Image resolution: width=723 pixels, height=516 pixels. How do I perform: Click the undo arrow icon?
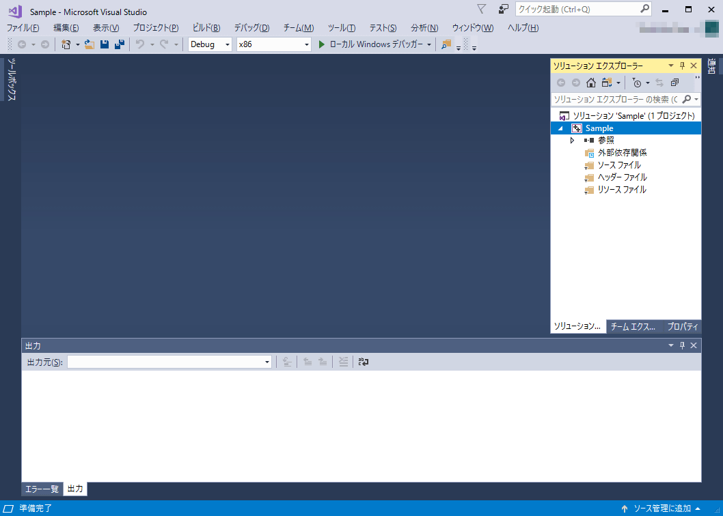pyautogui.click(x=140, y=44)
